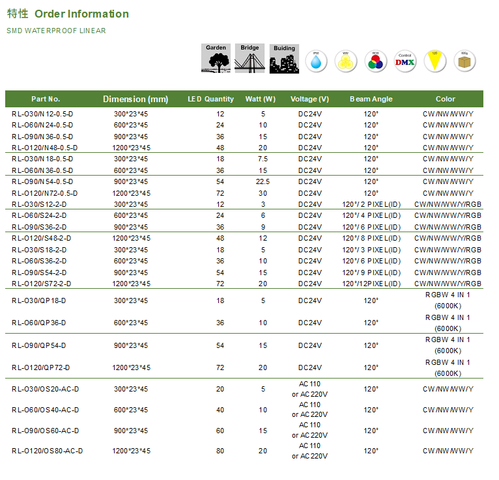Click the IP68 water drop icon
Screen dimensions: 499x480
(316, 61)
